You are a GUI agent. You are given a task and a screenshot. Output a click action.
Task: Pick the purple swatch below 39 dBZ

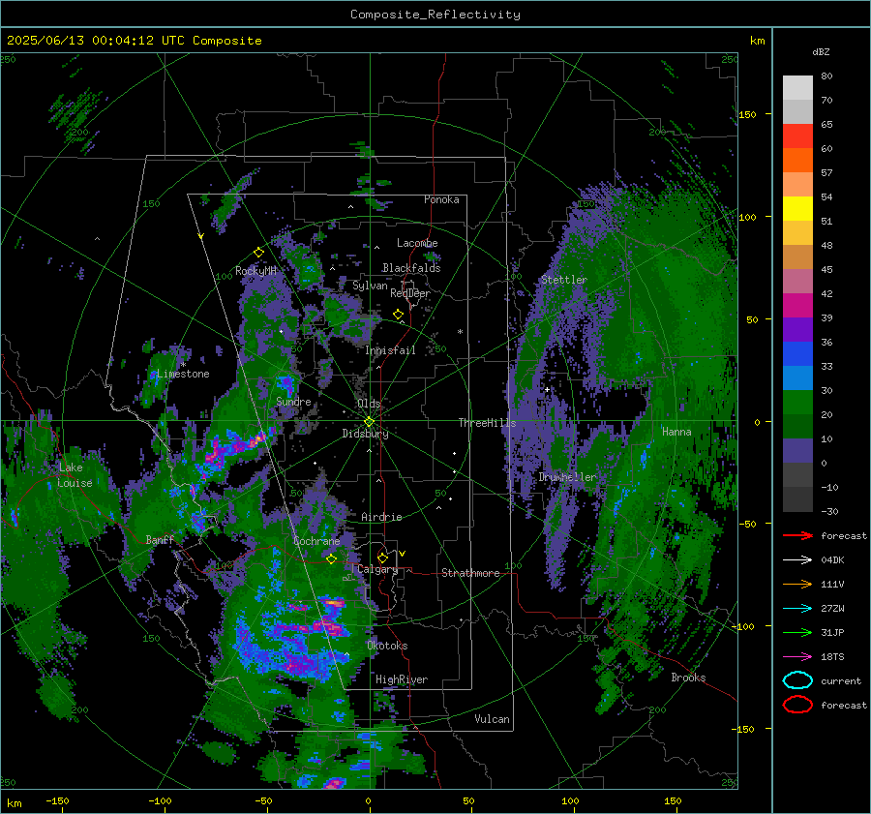click(x=797, y=330)
